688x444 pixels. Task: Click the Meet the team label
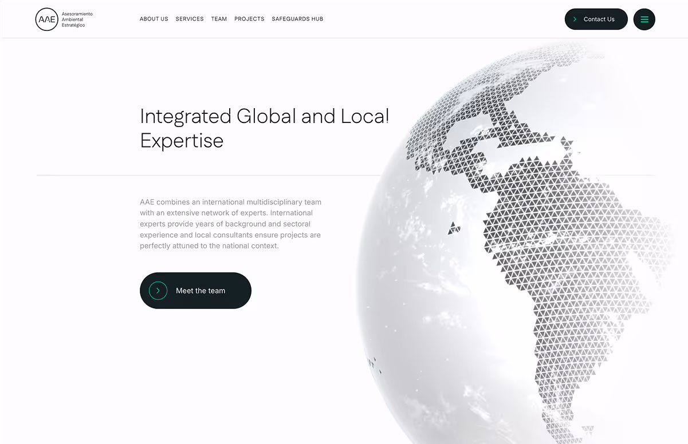click(x=200, y=291)
